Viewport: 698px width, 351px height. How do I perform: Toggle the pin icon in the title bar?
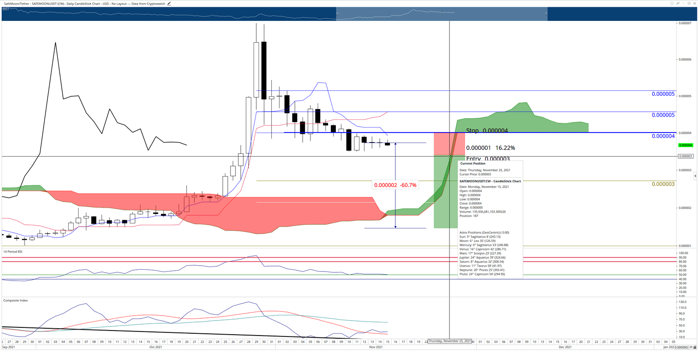[x=678, y=3]
